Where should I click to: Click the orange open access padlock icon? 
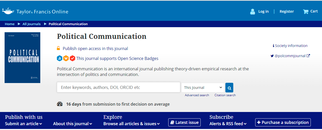[x=58, y=48]
